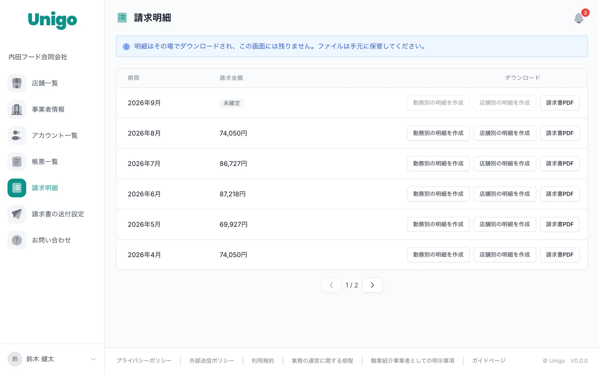Download 請求書PDF for 2026年7月

[x=560, y=164]
